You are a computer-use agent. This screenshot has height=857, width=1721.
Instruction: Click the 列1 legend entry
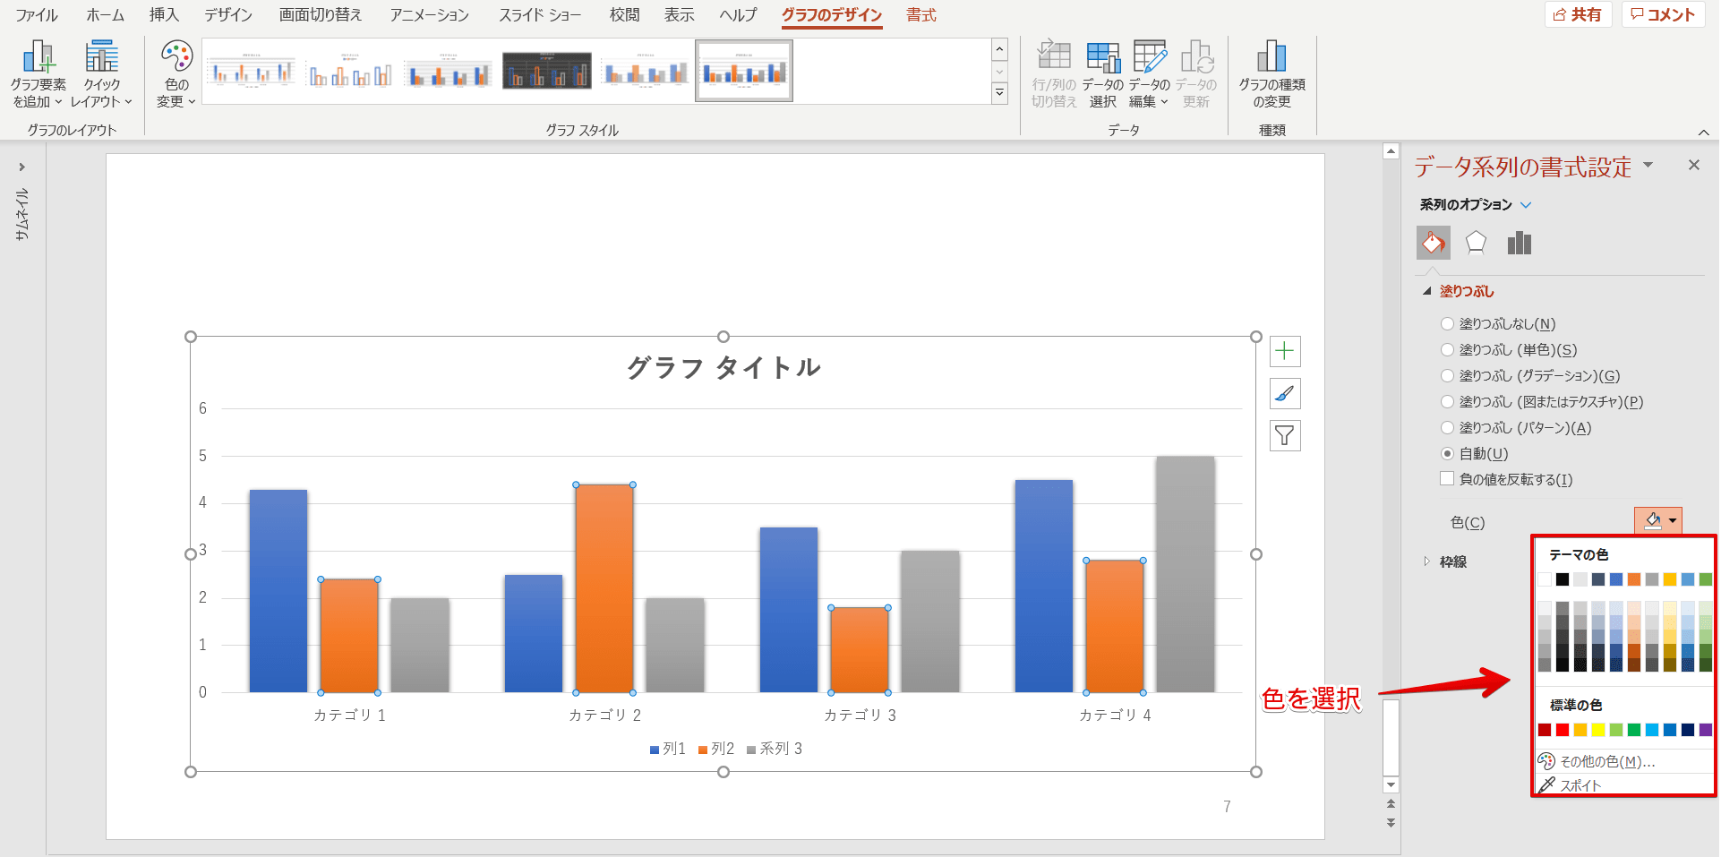[668, 749]
